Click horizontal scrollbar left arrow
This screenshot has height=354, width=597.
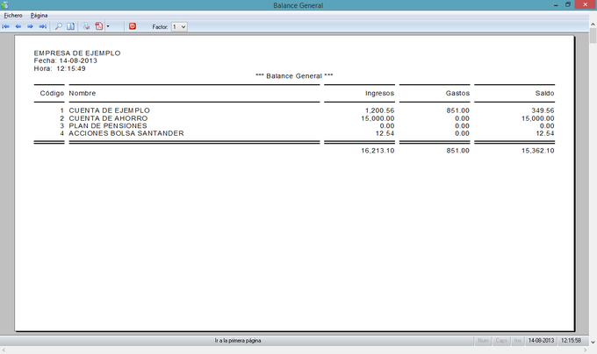(4, 350)
